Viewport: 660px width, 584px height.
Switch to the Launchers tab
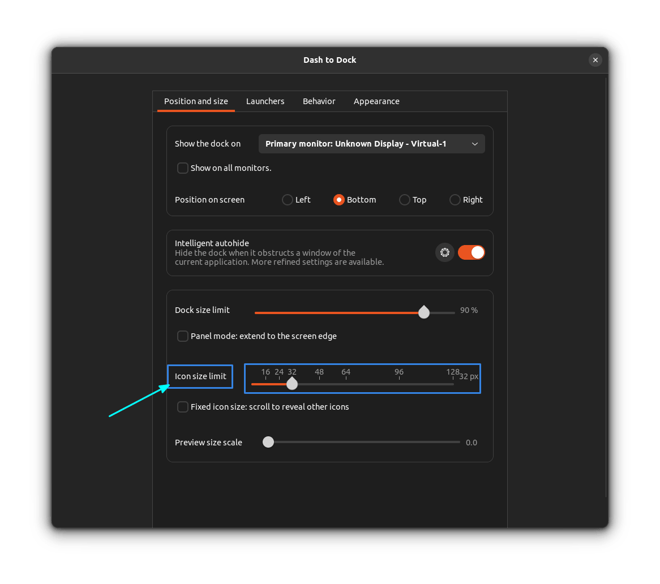pyautogui.click(x=265, y=101)
